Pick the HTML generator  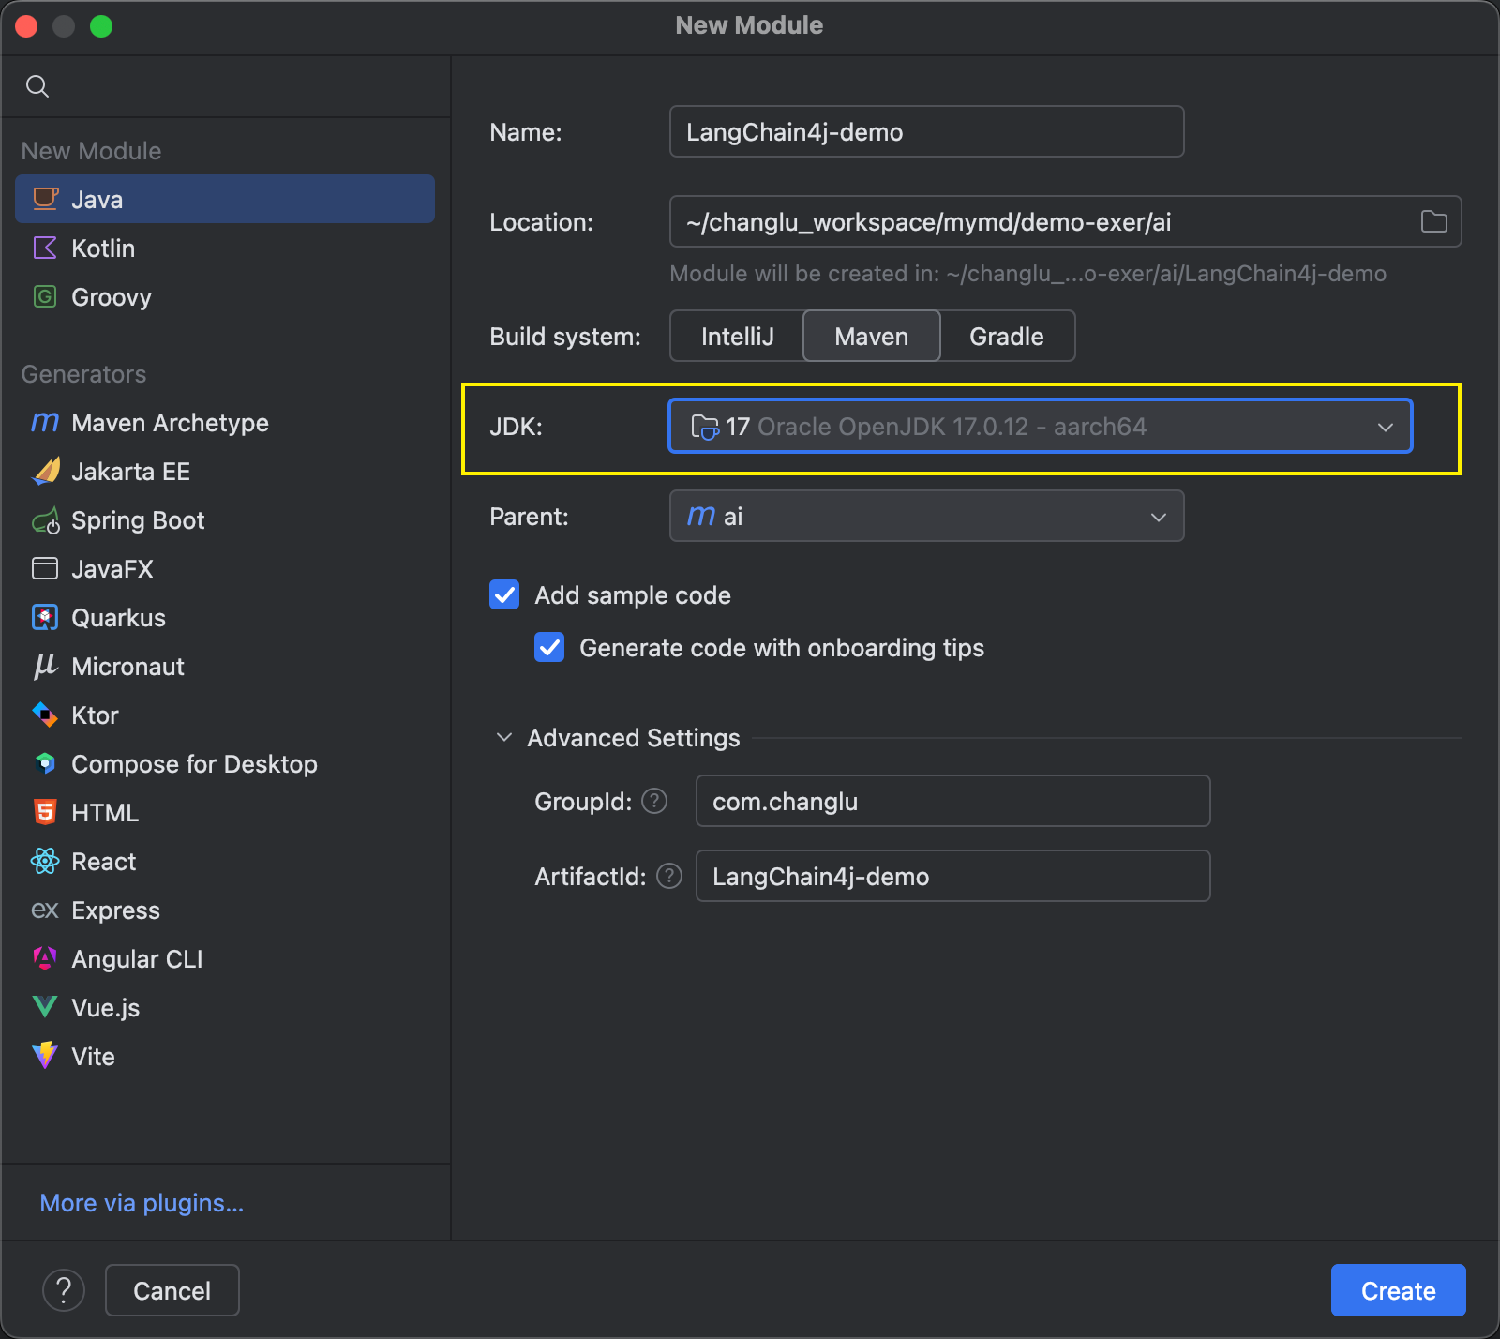(x=225, y=812)
